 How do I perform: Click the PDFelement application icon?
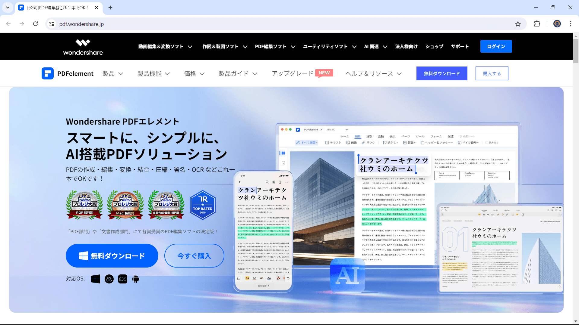coord(48,73)
